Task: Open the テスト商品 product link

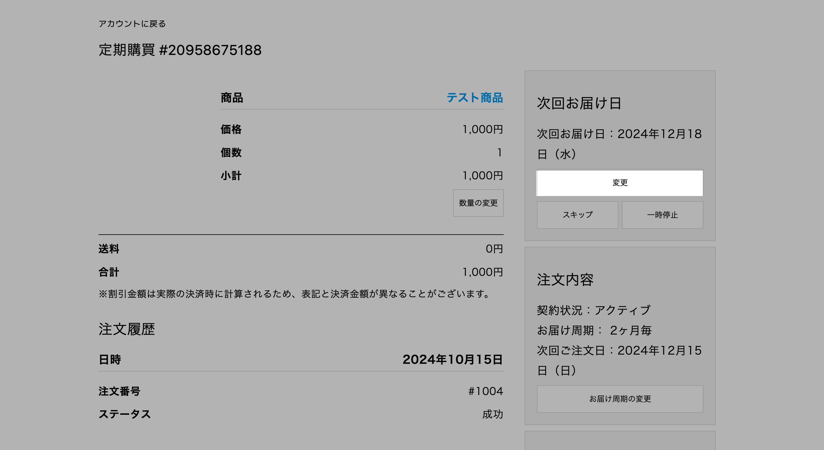Action: pos(474,98)
